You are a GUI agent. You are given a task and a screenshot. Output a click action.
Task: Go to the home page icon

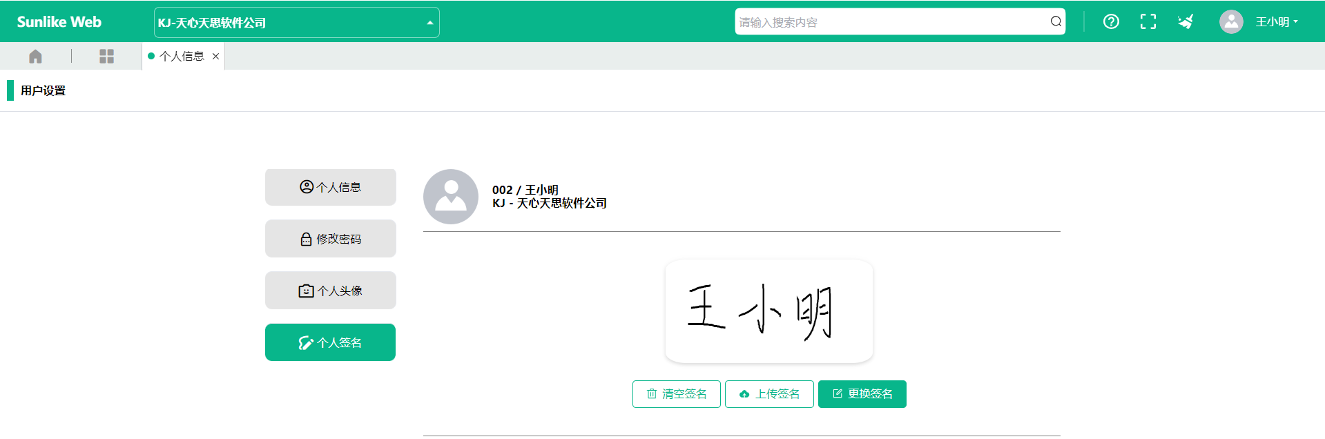coord(35,57)
